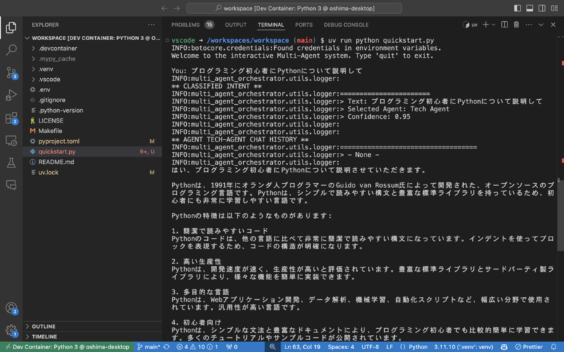Go forward with the navigation arrow
This screenshot has height=352, width=564.
[177, 8]
